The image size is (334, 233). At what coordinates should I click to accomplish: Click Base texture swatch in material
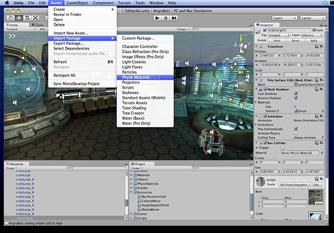click(x=316, y=197)
